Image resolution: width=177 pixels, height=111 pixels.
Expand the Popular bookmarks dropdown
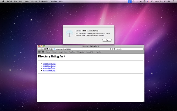(99, 52)
